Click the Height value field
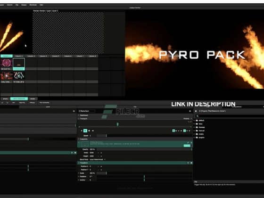Image resolution: width=264 pixels, height=198 pixels. pos(92,156)
